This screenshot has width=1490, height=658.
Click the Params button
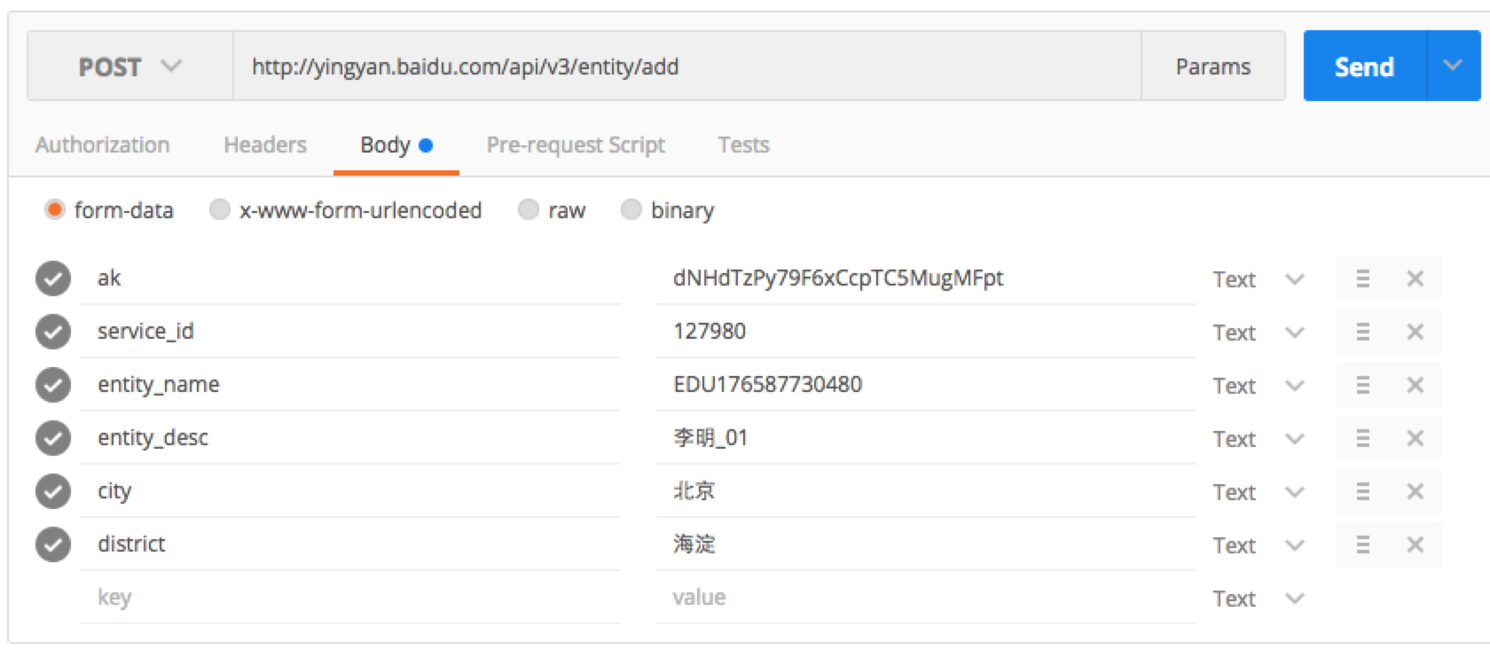pos(1212,67)
